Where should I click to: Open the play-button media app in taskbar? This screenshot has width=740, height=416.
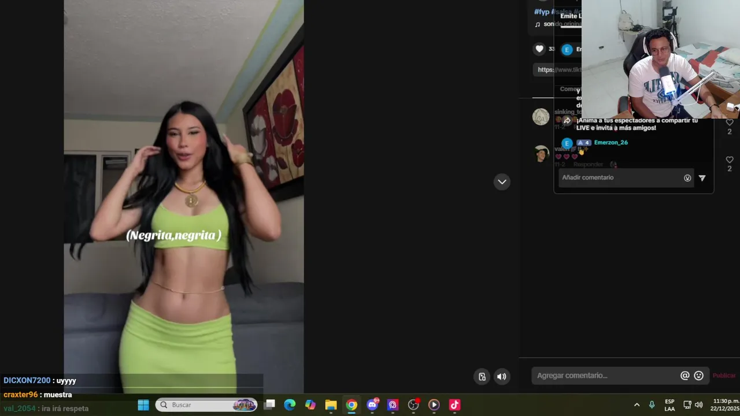tap(434, 405)
